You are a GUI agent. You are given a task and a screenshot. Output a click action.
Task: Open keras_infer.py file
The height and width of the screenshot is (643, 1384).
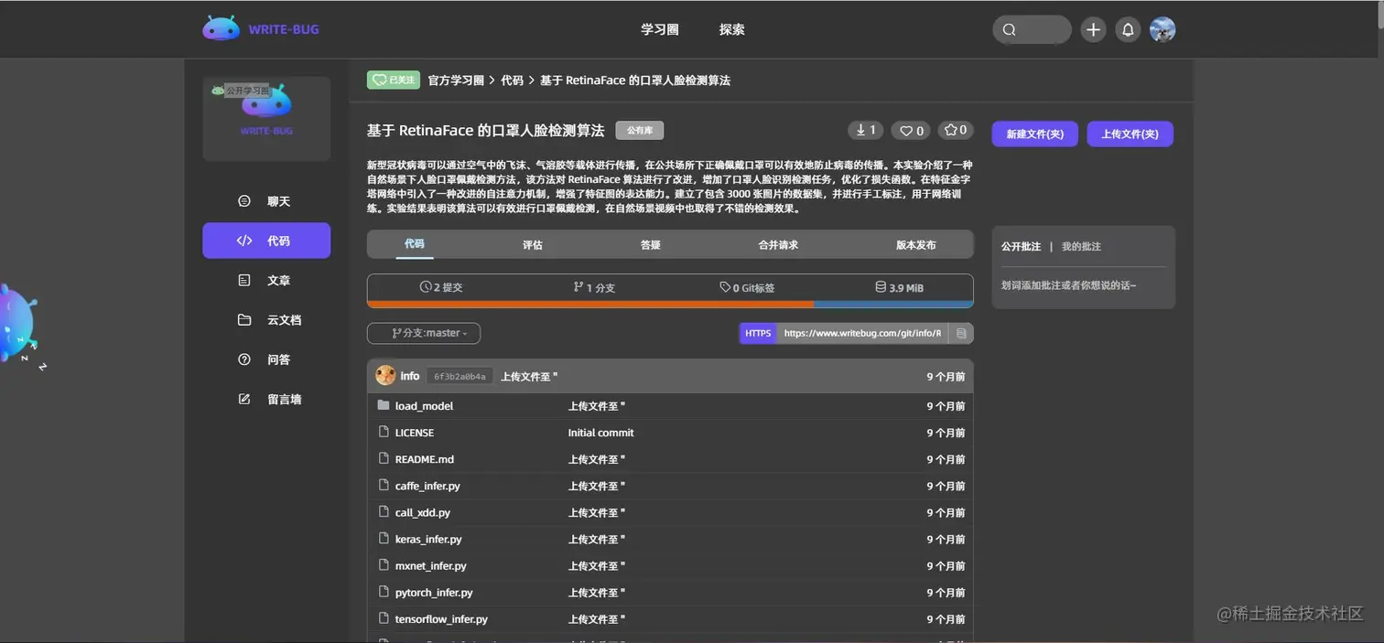[428, 539]
